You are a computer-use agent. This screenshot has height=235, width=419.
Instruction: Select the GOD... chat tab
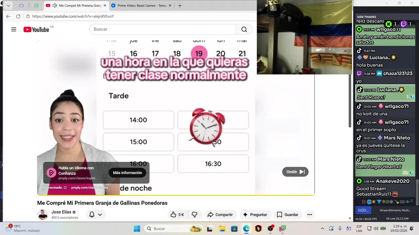(x=363, y=210)
